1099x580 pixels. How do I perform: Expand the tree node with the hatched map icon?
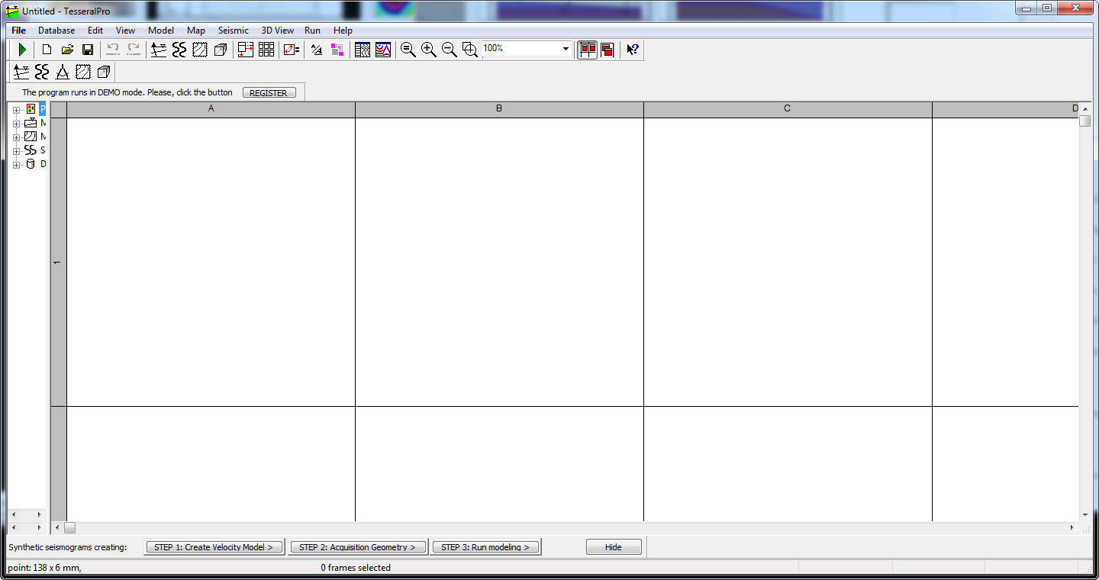click(17, 137)
